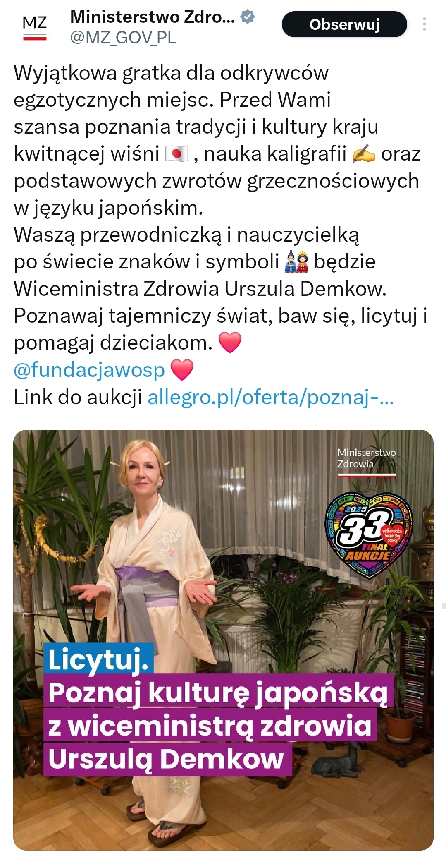
Task: Open the three-dot more options menu
Action: pyautogui.click(x=424, y=24)
